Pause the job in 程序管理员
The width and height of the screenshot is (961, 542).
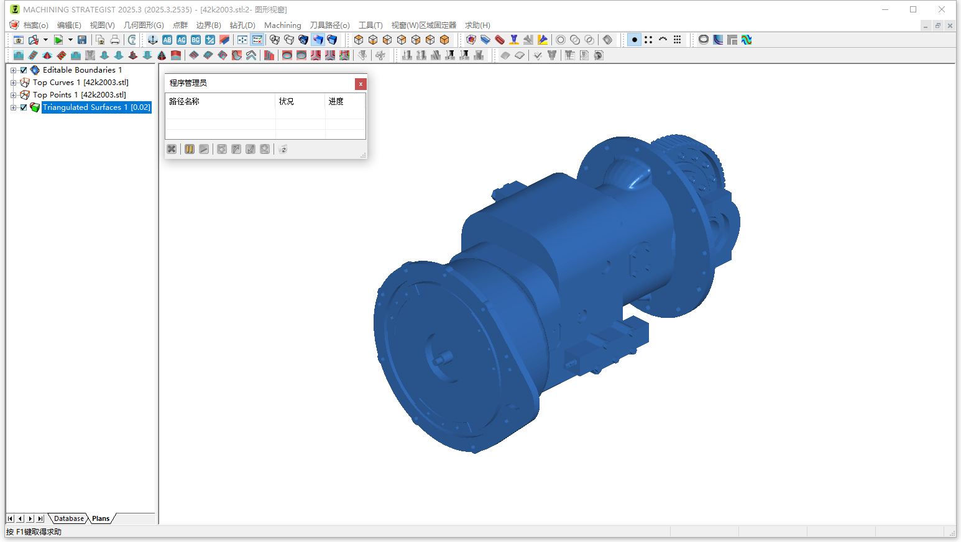[189, 149]
